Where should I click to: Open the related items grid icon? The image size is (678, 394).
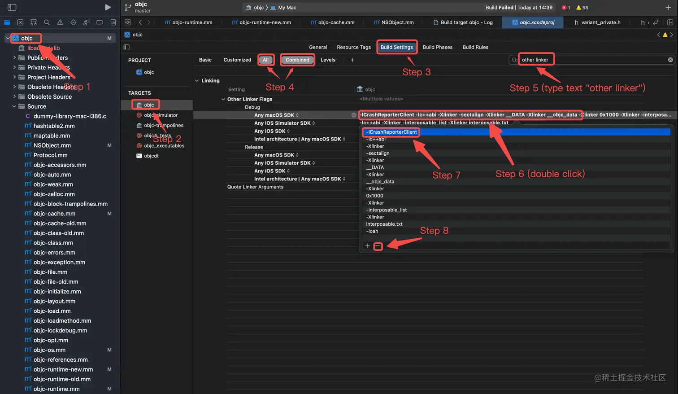[127, 22]
